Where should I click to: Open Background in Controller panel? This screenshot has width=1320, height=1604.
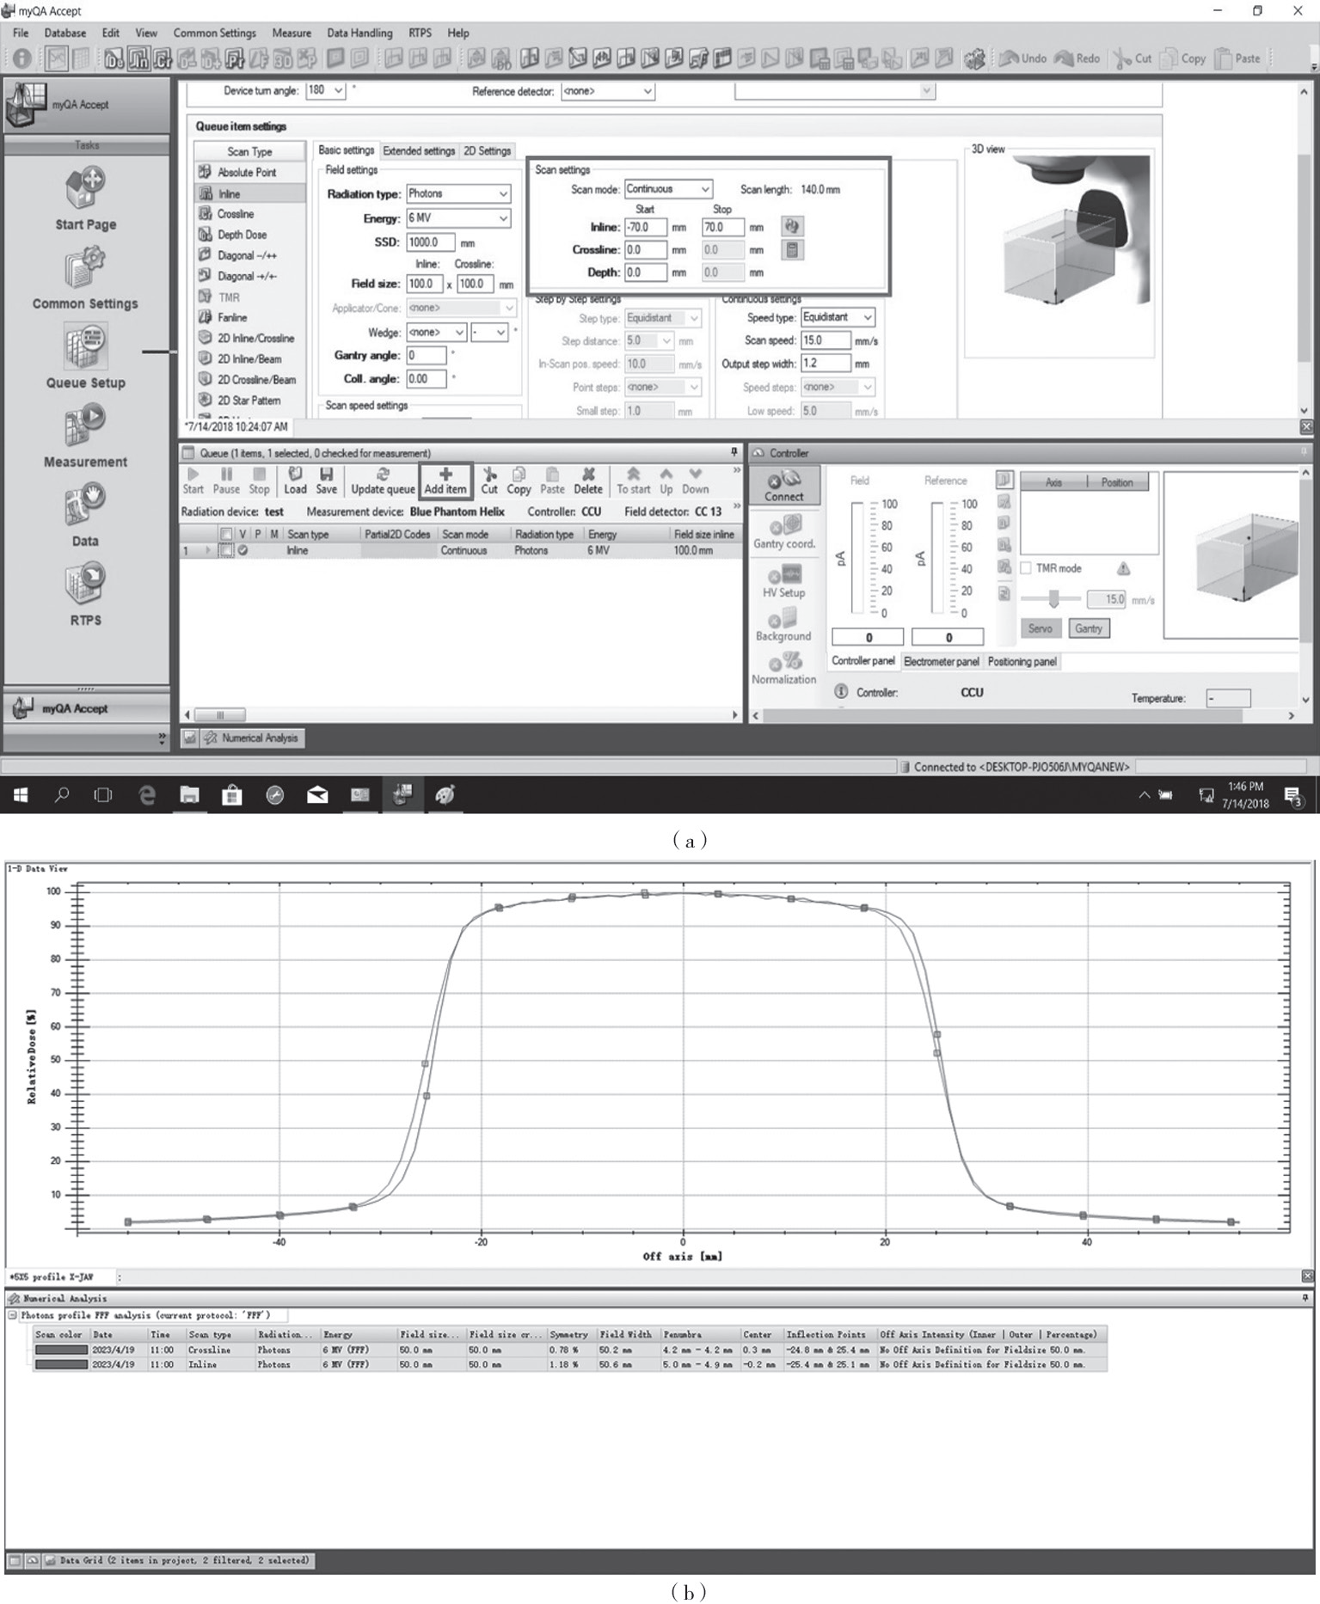(783, 626)
